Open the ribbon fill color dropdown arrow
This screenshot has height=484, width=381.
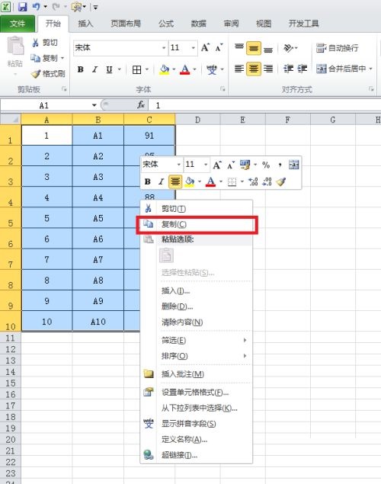tap(174, 69)
